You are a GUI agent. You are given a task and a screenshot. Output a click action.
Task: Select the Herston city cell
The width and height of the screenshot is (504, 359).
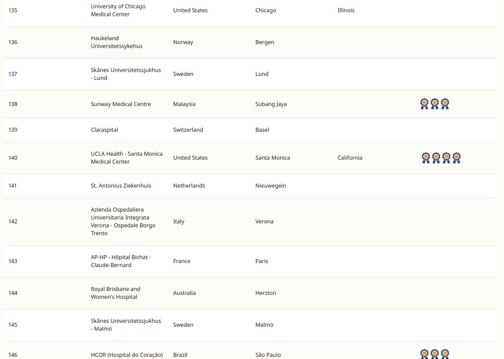266,293
